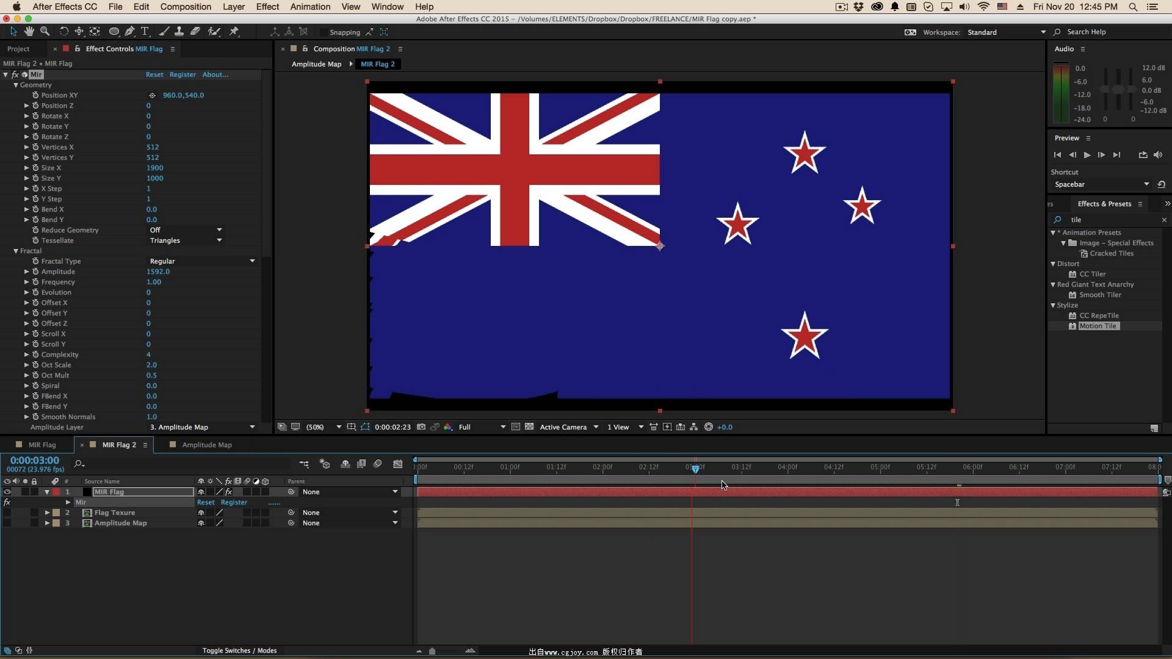Expand the Flag Texure layer properties
1172x659 pixels.
click(47, 513)
